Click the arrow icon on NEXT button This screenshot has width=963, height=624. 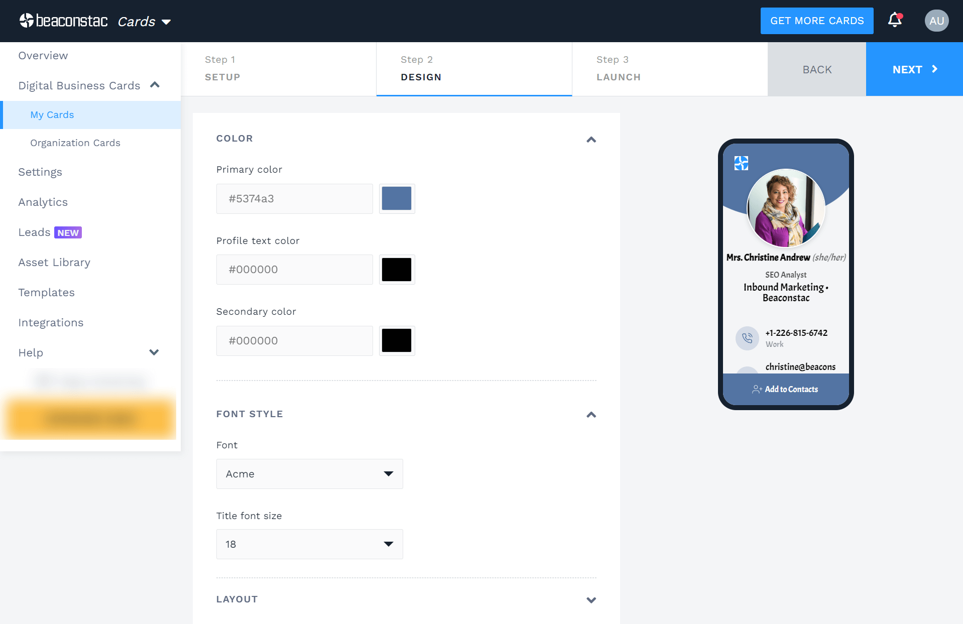(934, 69)
